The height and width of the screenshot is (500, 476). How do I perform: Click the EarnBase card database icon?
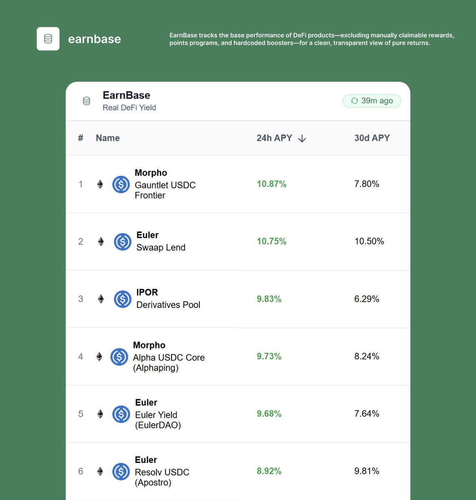tap(86, 101)
